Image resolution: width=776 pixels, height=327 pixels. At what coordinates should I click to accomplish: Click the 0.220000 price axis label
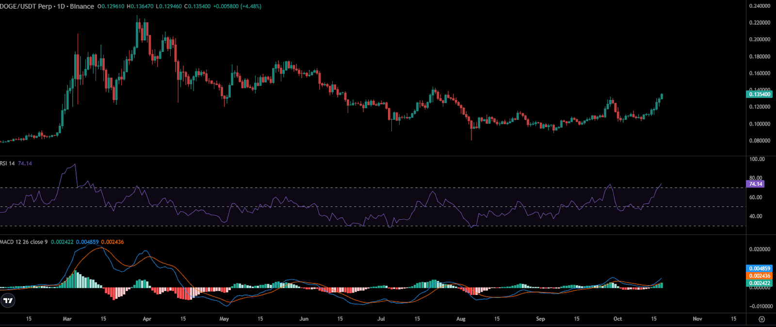tap(760, 23)
